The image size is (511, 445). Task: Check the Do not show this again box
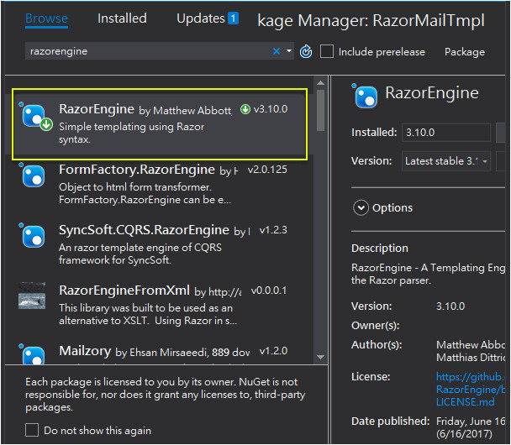32,430
